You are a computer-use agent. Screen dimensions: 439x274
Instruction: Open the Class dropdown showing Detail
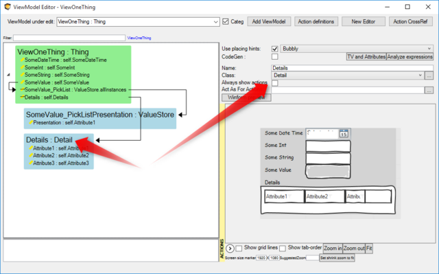tap(347, 75)
